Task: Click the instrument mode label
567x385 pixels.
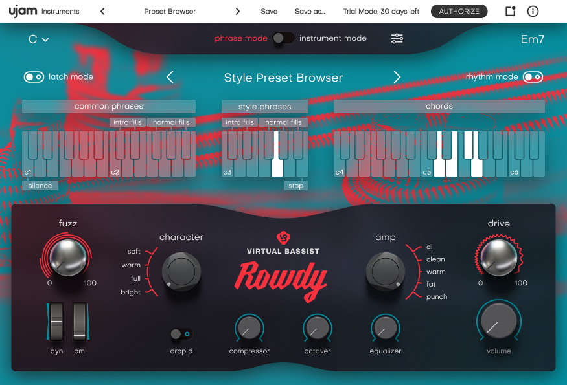Action: click(332, 38)
